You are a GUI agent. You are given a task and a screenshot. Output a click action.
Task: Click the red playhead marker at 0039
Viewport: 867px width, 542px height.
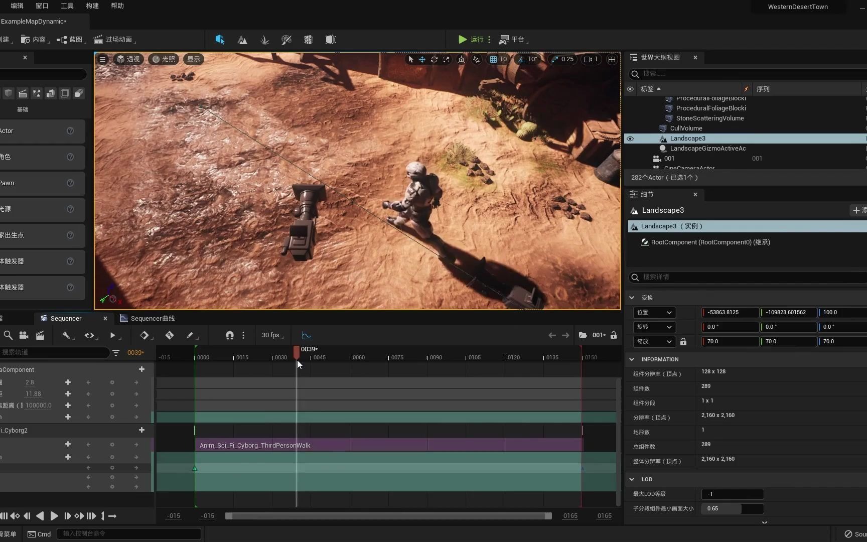tap(297, 352)
